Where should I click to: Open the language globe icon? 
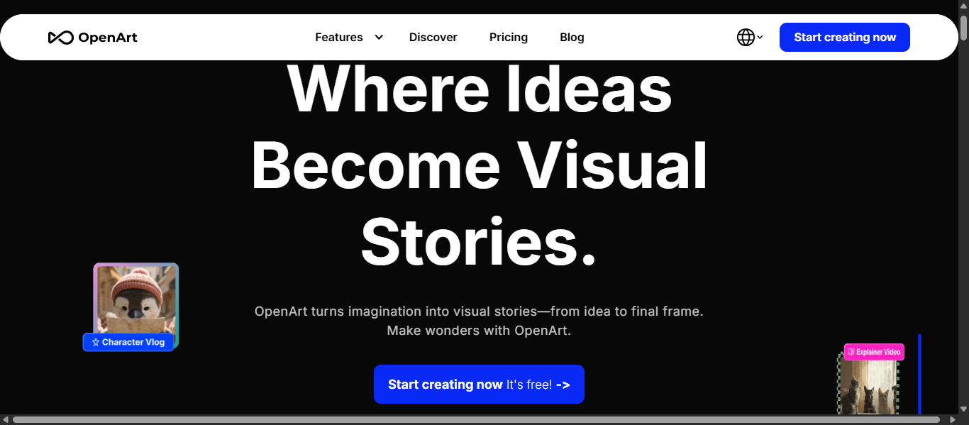tap(746, 37)
